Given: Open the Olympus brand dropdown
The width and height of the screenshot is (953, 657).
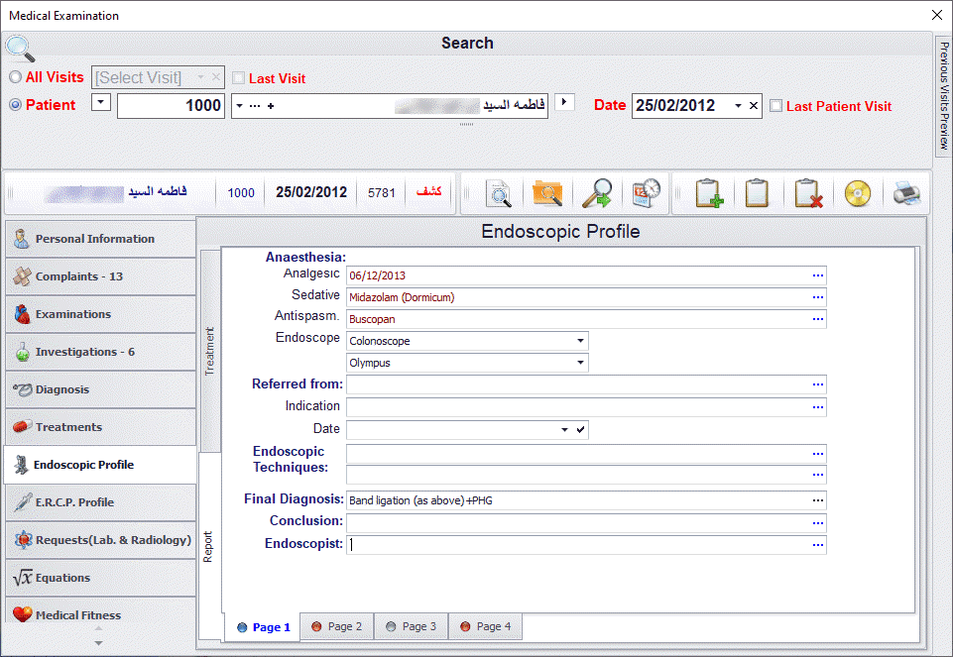Looking at the screenshot, I should pos(580,363).
